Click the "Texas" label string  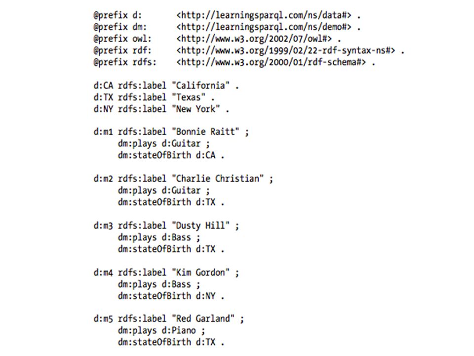tap(189, 97)
